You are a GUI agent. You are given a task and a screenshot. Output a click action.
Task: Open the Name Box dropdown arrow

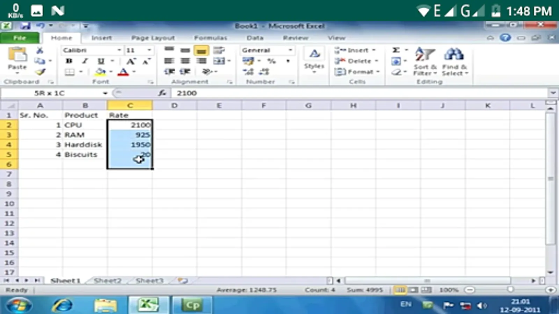[105, 93]
